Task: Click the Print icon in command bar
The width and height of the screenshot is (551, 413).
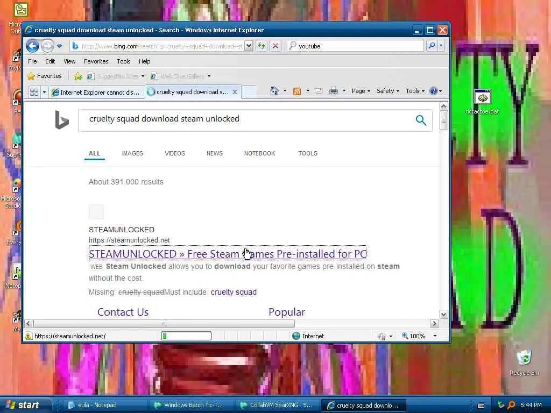Action: click(x=334, y=91)
